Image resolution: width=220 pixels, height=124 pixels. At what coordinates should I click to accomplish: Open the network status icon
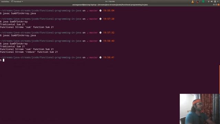[x=209, y=1]
